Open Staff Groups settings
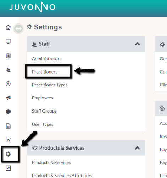The width and height of the screenshot is (167, 178). [44, 111]
